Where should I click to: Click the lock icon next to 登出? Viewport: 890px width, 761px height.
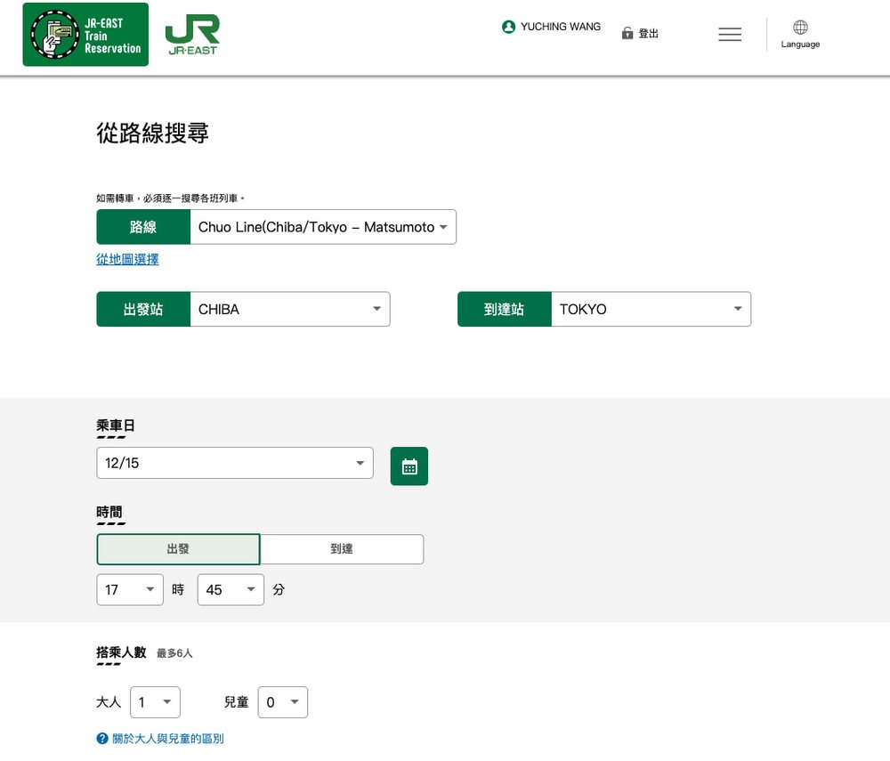[x=628, y=33]
